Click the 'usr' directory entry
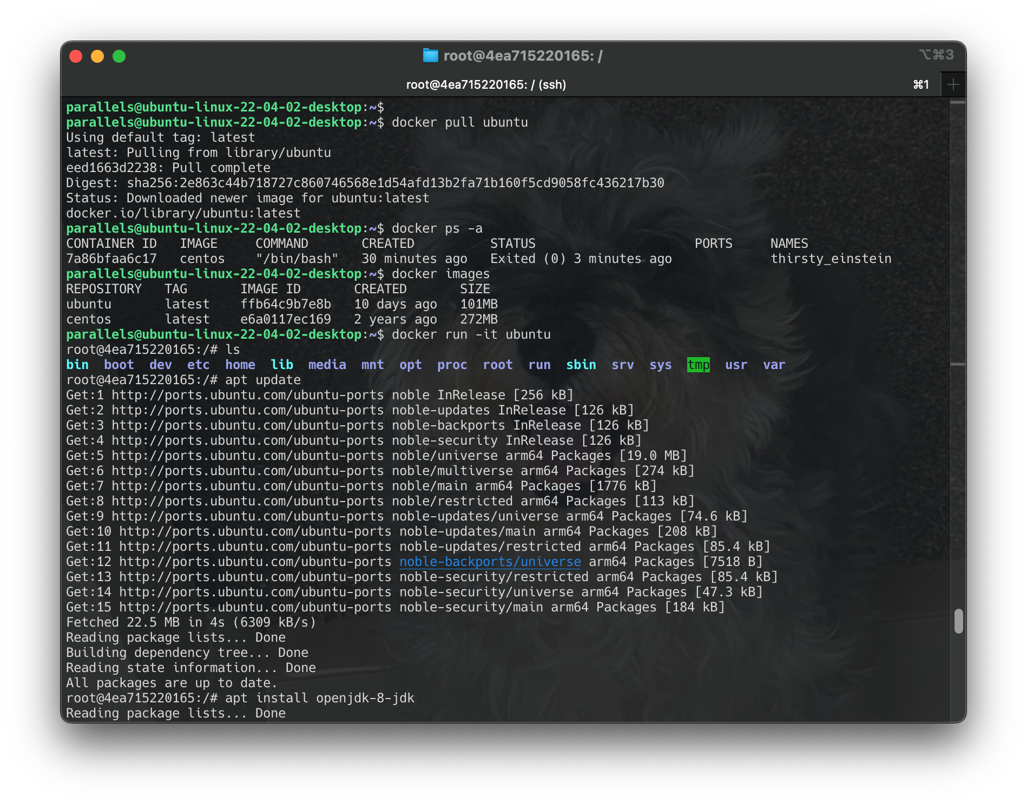 coord(736,365)
